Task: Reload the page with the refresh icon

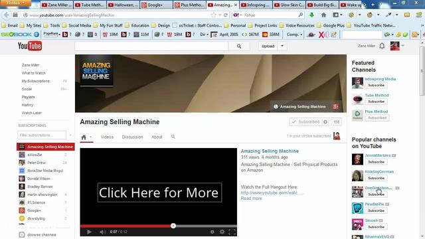Action: [x=226, y=15]
